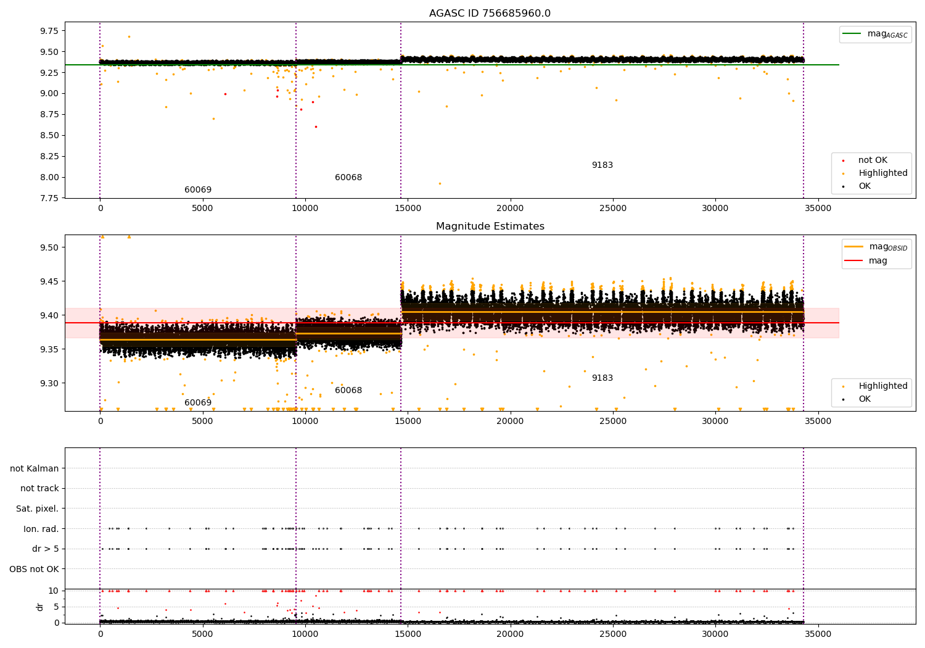The image size is (925, 648).
Task: Click the orange mag OBSID legend line sample
Action: tap(853, 247)
